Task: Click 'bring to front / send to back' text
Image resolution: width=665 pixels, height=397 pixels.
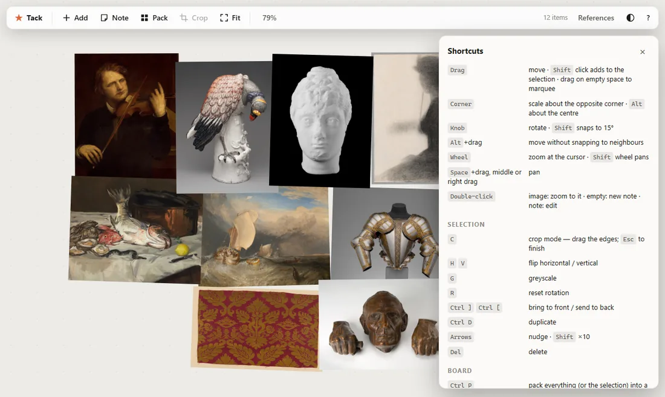Action: (571, 307)
